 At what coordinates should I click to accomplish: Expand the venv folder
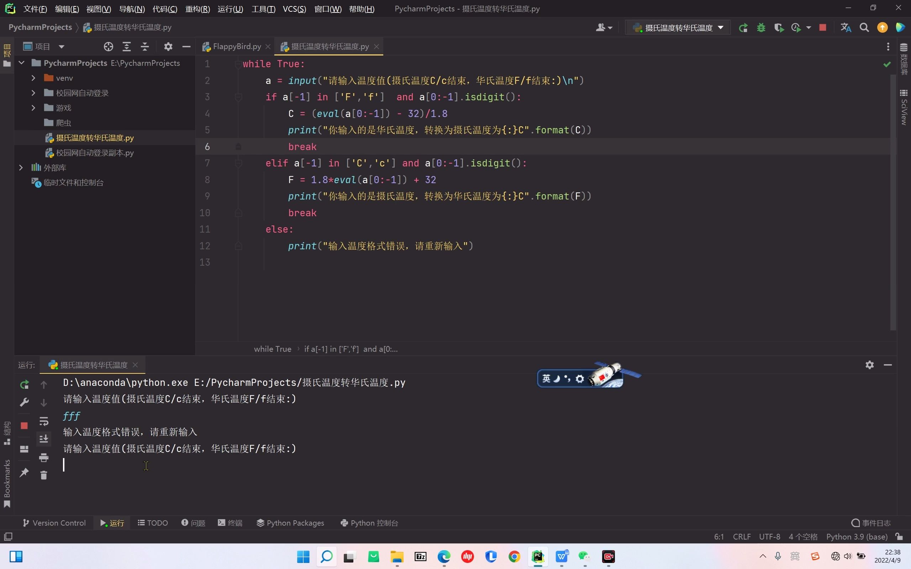click(33, 78)
